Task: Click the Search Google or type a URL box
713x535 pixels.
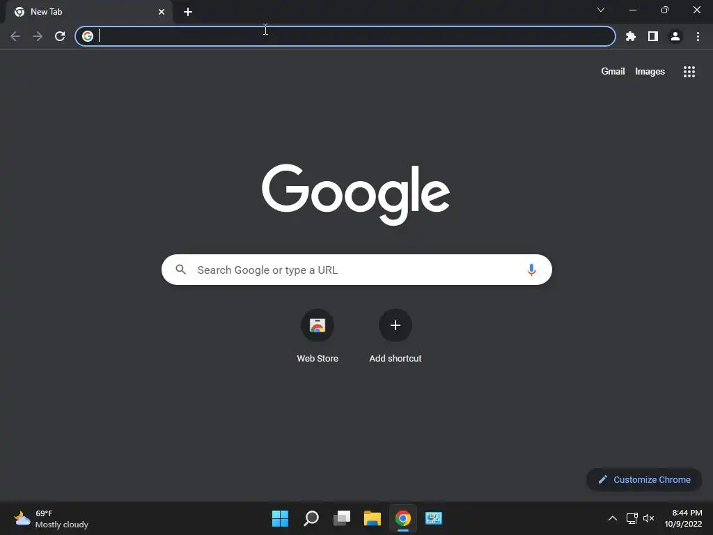Action: pyautogui.click(x=356, y=270)
